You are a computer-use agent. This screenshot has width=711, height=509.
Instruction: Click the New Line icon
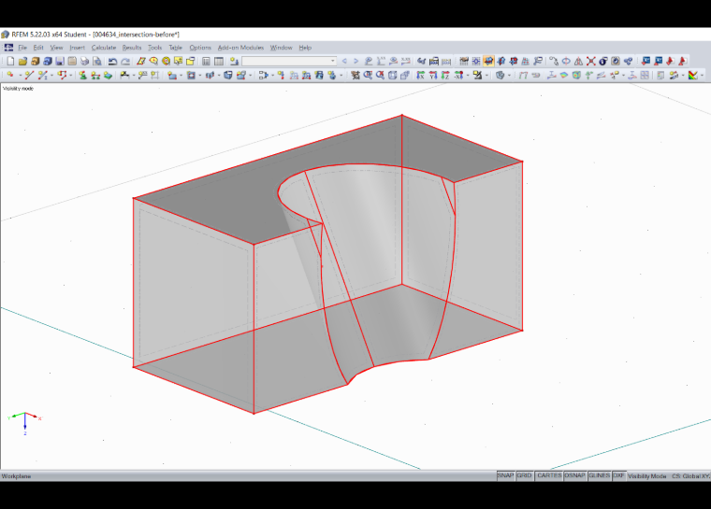pyautogui.click(x=30, y=75)
